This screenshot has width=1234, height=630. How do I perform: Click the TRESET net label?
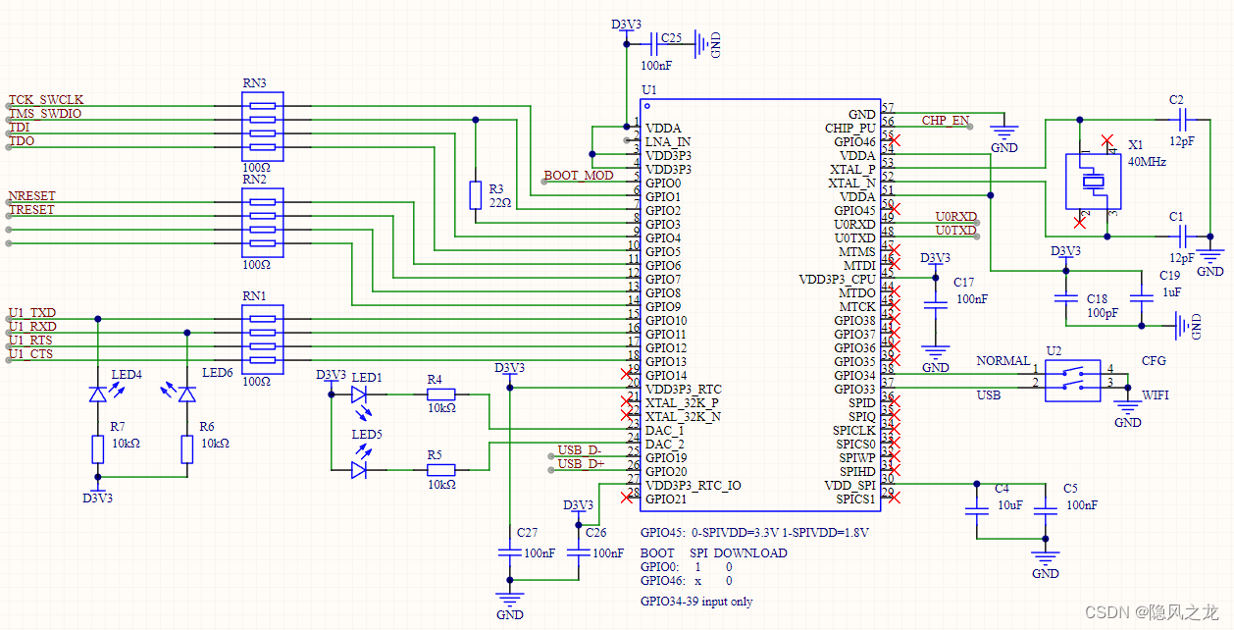[32, 210]
